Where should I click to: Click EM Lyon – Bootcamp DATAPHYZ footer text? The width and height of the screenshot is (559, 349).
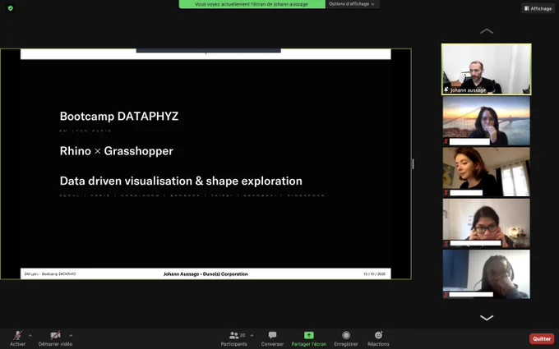pos(50,273)
